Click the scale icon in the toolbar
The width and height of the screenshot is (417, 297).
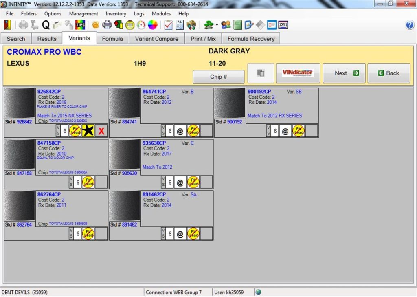click(x=34, y=25)
